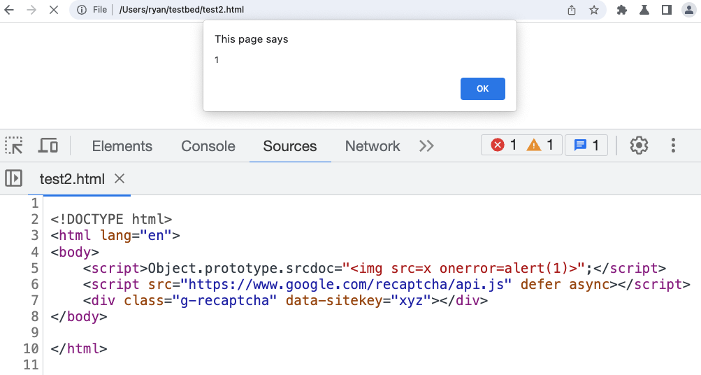
Task: Select the test2.html file tab
Action: (x=72, y=179)
